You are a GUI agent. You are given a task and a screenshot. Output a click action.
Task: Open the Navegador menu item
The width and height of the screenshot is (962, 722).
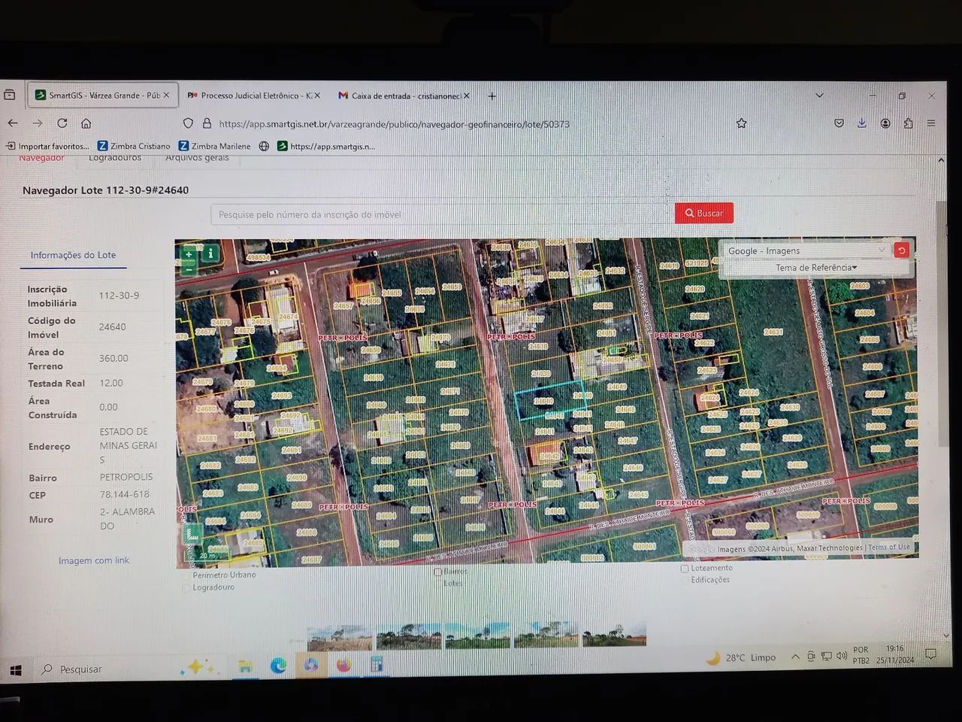click(x=42, y=158)
